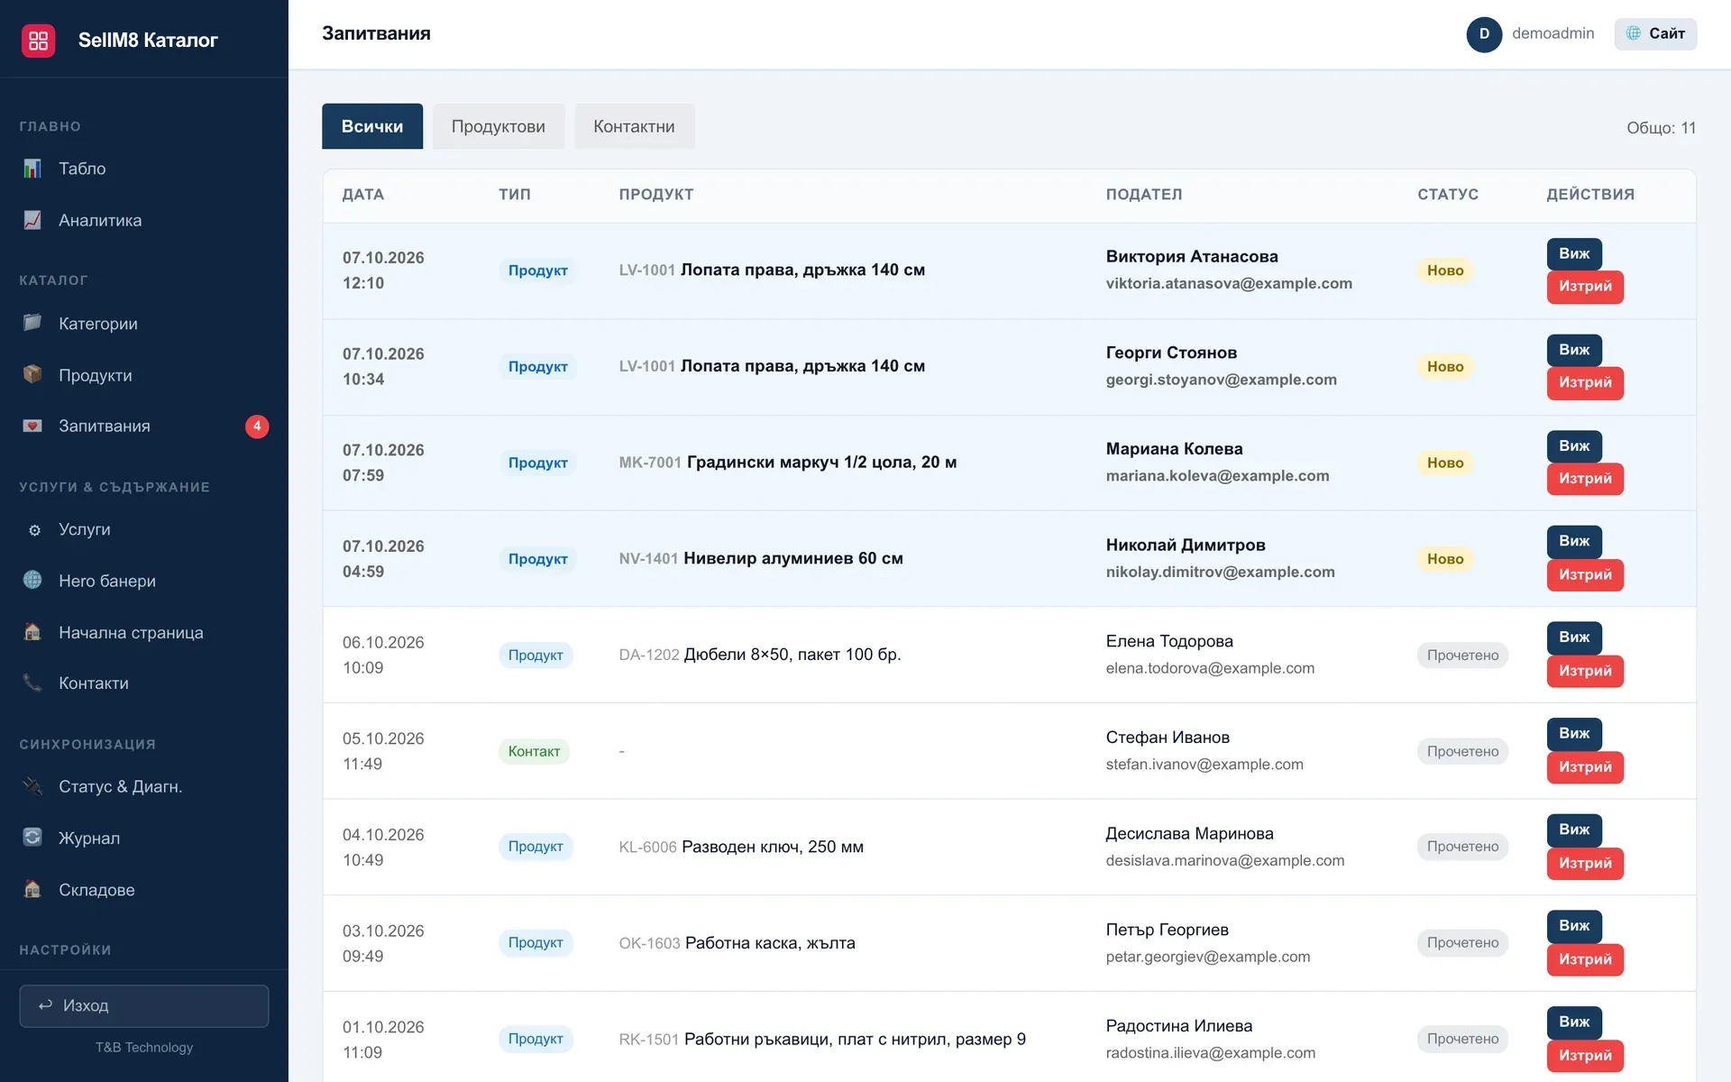This screenshot has height=1082, width=1731.
Task: Open Аналитика via its graph icon
Action: point(32,220)
